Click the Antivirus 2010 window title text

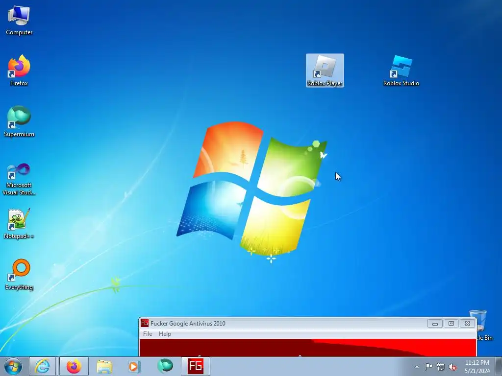point(188,324)
